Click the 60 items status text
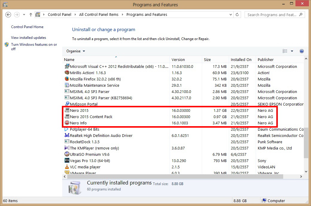Screen dimensions: 311x206 pos(10,201)
